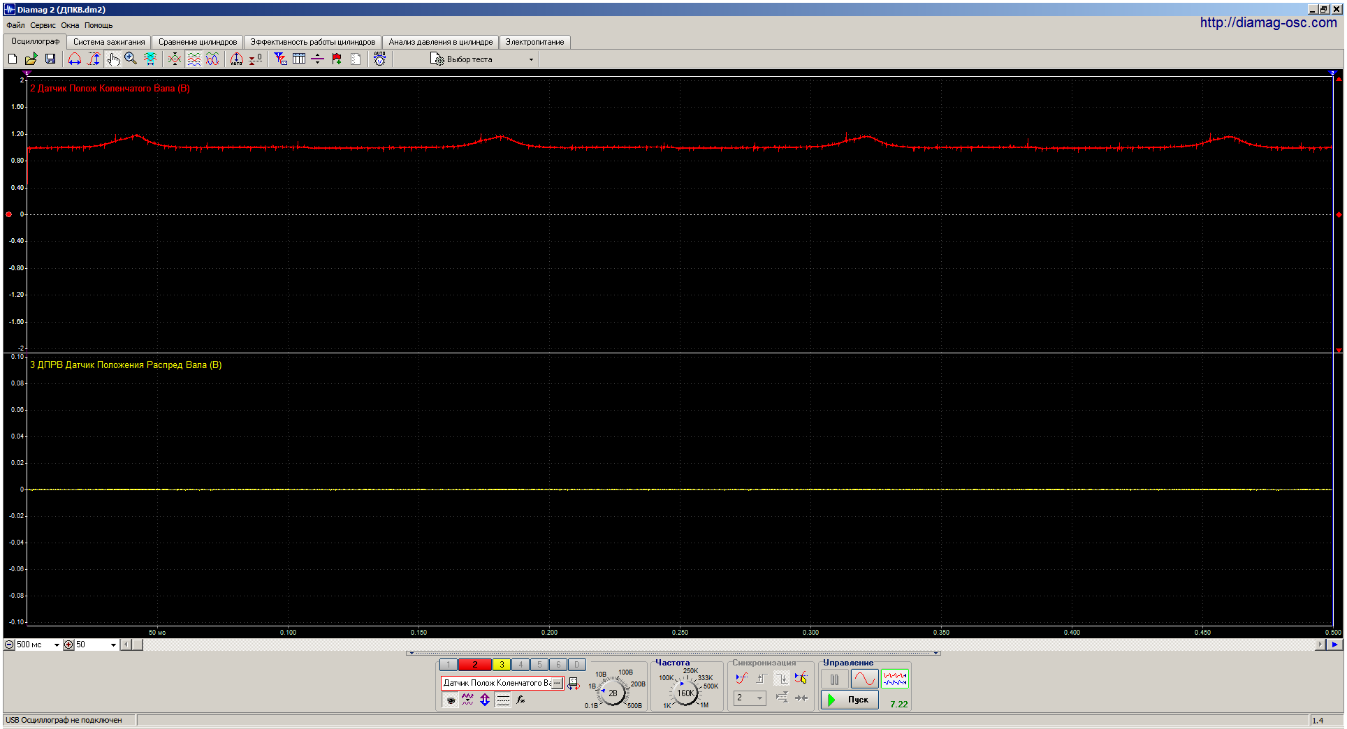Viewport: 1347px width, 729px height.
Task: Click the AUTO voltmeter icon
Action: click(x=379, y=59)
